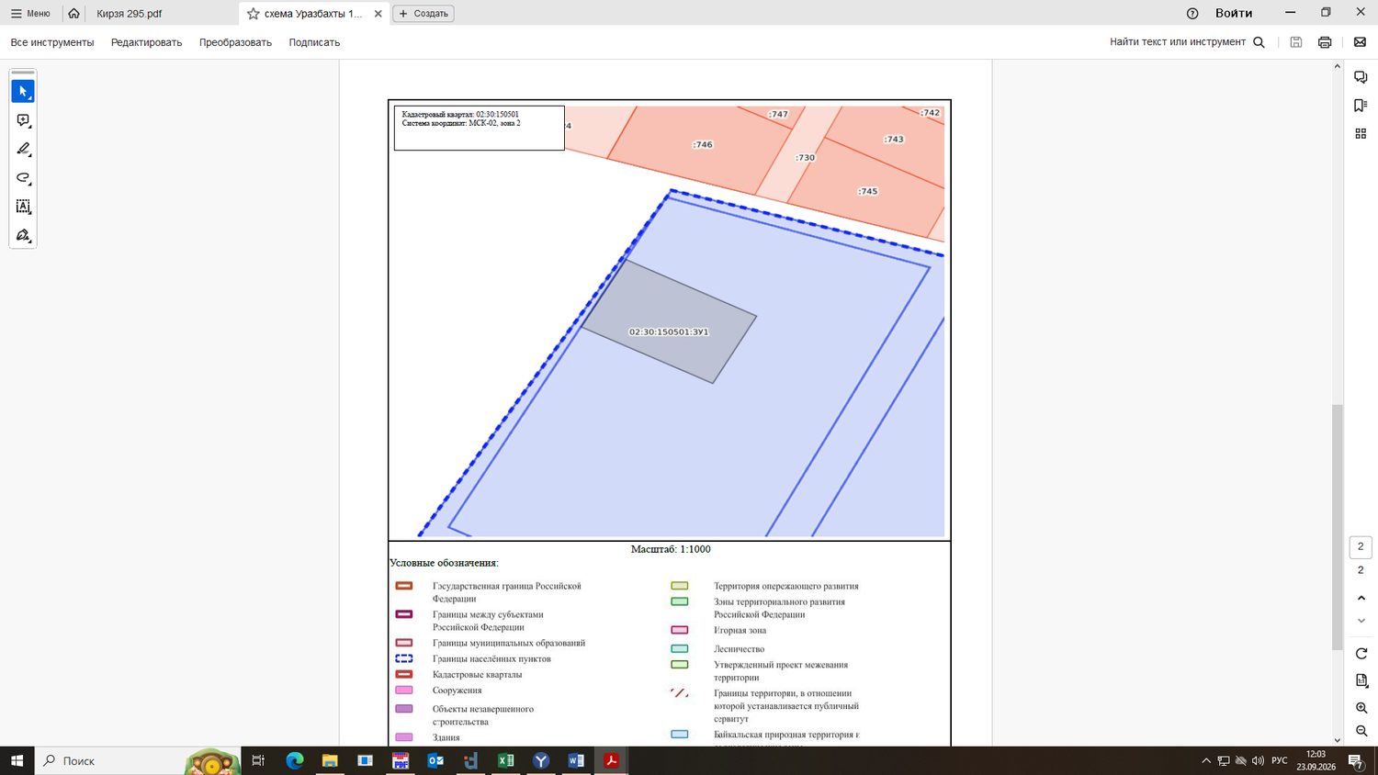Pick the highlighter pen tool
Screen dimensions: 1378x775
click(23, 149)
